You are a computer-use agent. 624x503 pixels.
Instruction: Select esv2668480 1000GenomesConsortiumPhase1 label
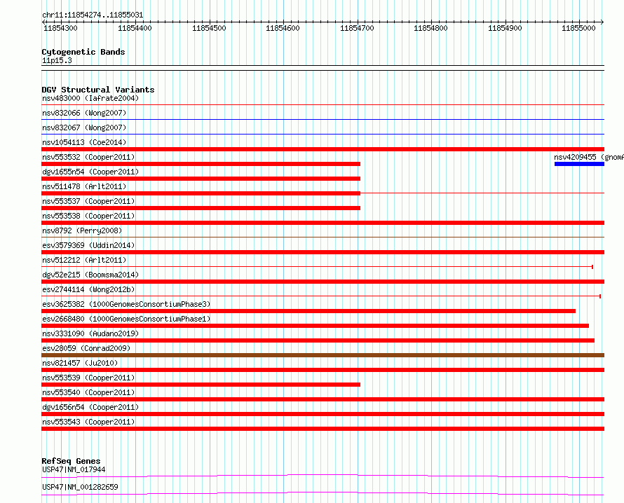pos(126,319)
